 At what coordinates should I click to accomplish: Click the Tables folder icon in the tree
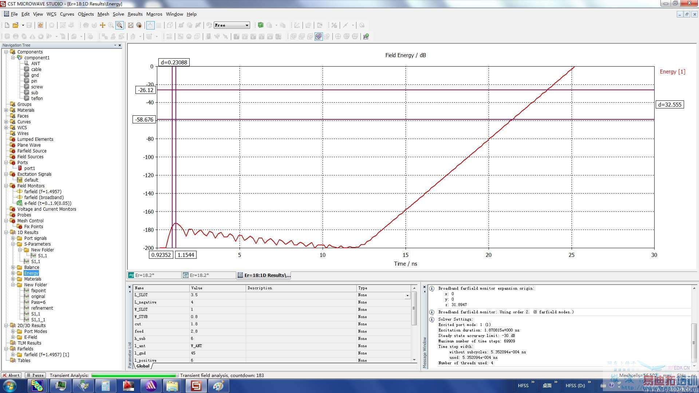tap(13, 360)
